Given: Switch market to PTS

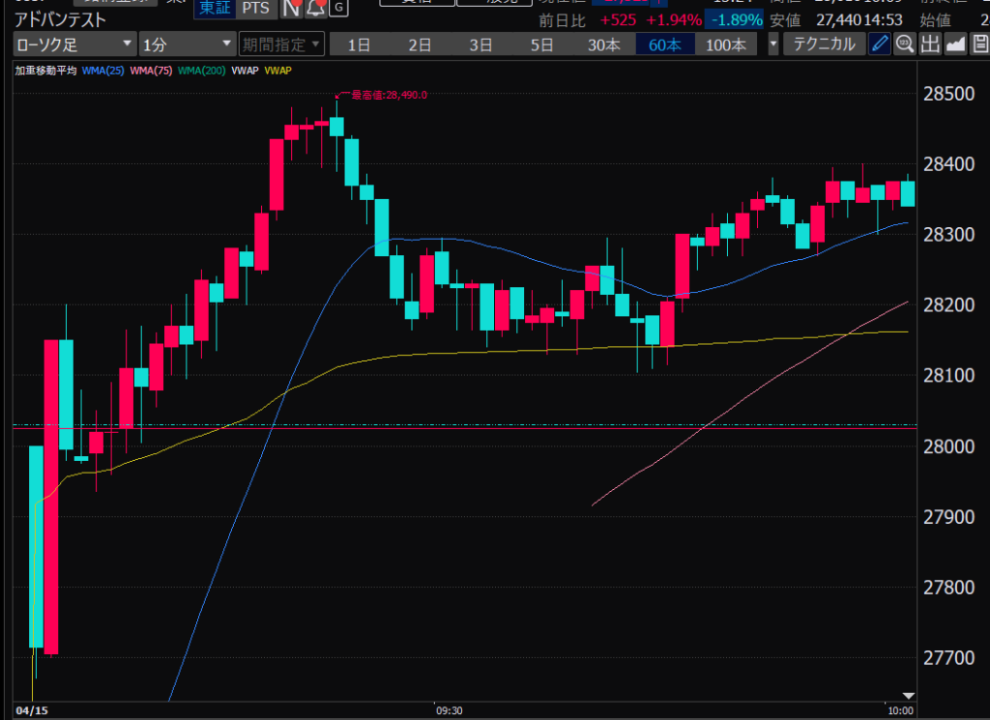Looking at the screenshot, I should 255,8.
